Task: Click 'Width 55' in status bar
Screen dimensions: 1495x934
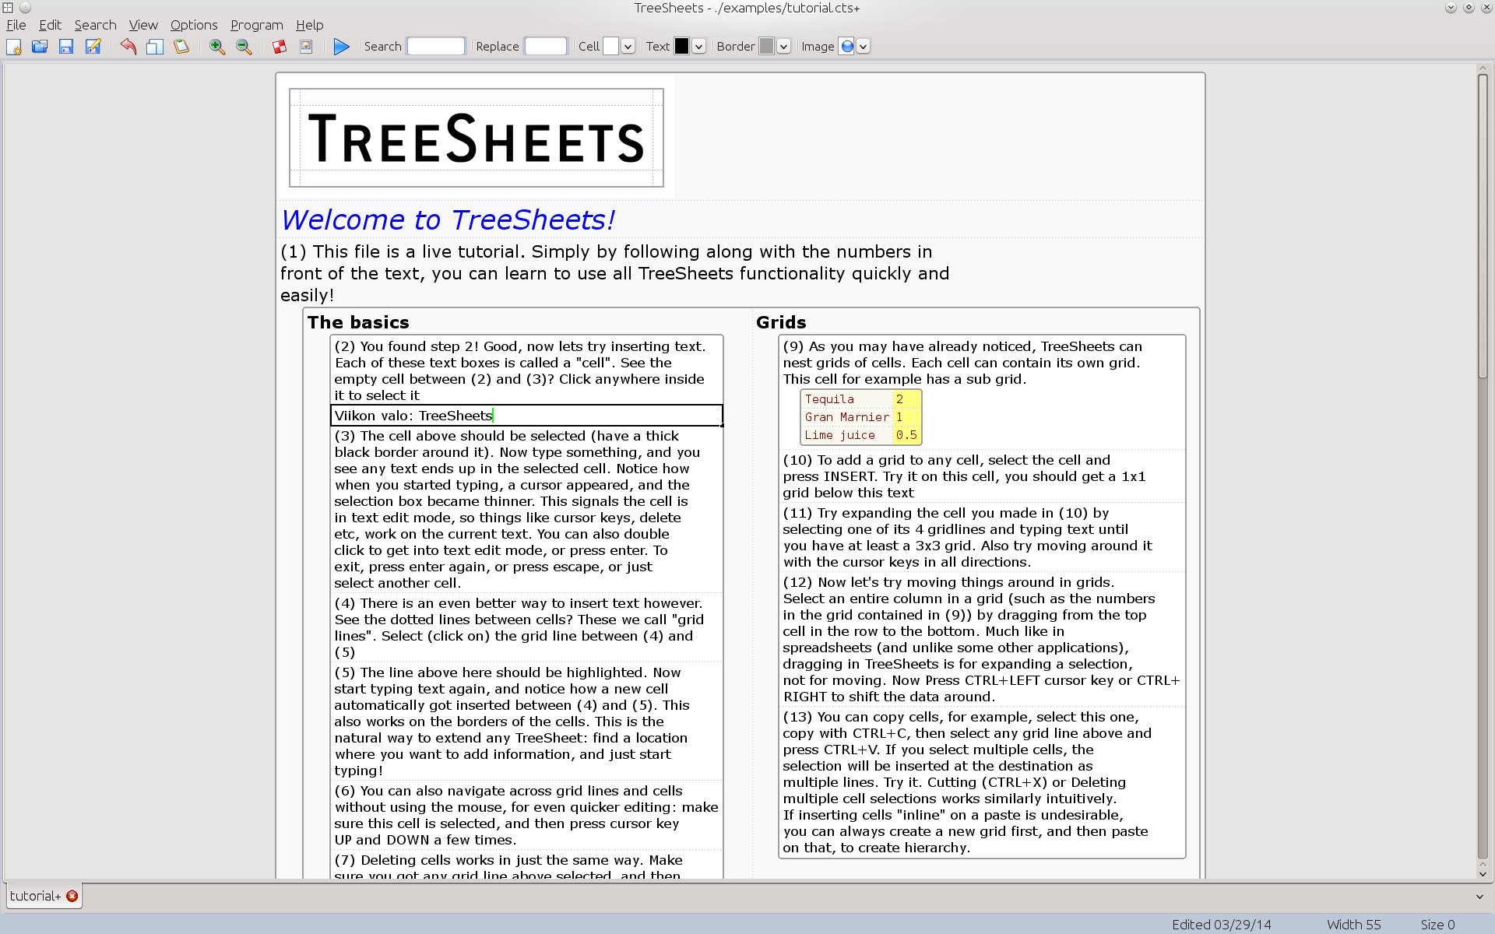Action: 1353,925
